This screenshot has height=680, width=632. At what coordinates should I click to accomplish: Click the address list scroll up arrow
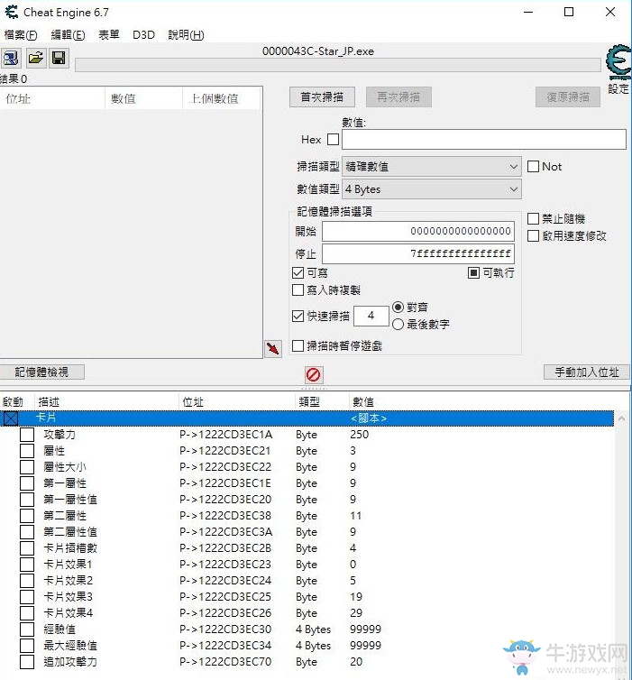pos(621,419)
